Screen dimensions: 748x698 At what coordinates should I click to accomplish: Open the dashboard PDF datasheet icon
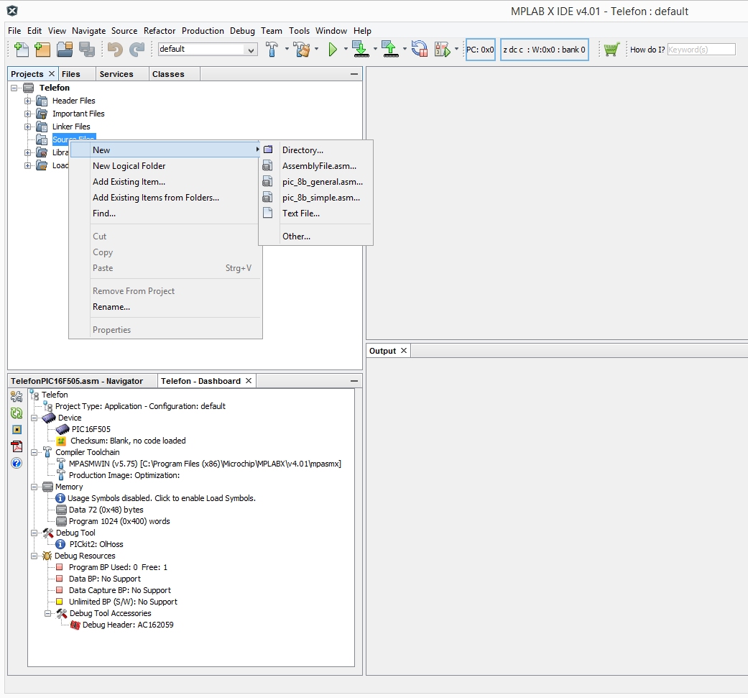click(x=17, y=446)
